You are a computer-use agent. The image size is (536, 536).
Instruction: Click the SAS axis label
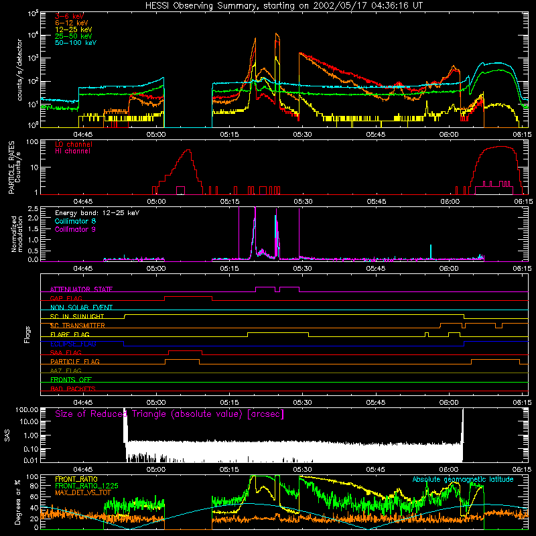(7, 435)
